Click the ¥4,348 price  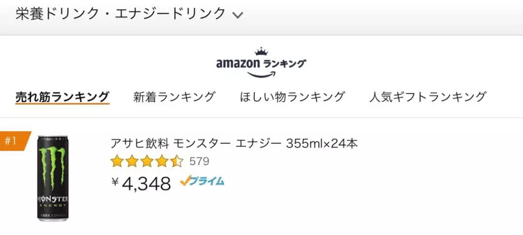coord(141,184)
